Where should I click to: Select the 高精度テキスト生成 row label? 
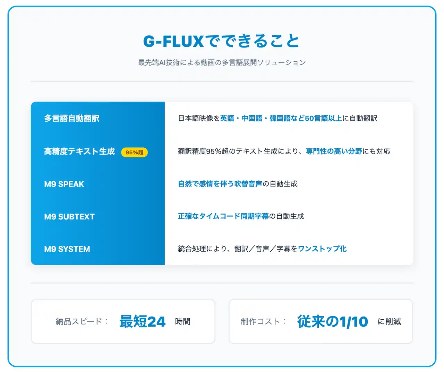pos(79,152)
